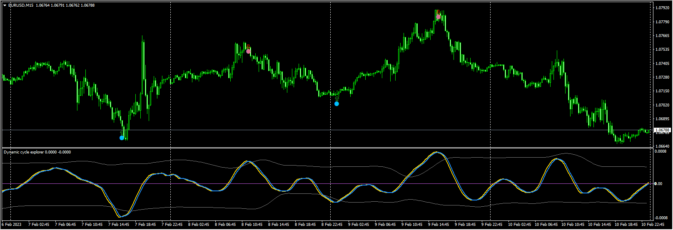Viewport: 673px width, 230px height.
Task: Click the 1.07920 price scale label
Action: coord(662,8)
